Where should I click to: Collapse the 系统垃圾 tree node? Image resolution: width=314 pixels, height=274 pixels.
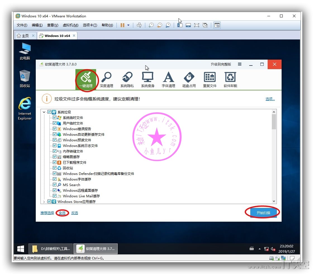click(x=44, y=112)
